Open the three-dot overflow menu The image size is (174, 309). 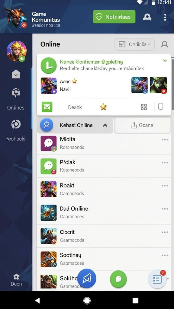(165, 17)
